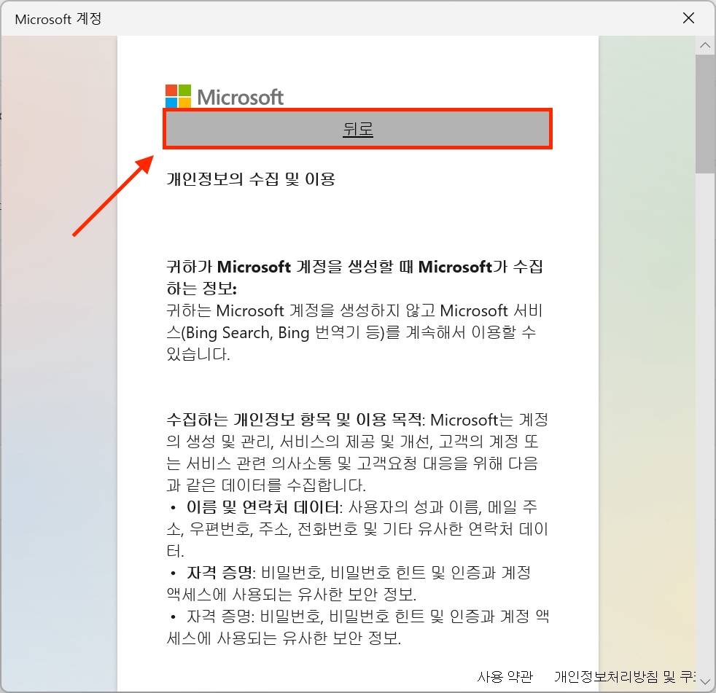Image resolution: width=716 pixels, height=693 pixels.
Task: Click the 뒤로 back button
Action: pyautogui.click(x=358, y=129)
